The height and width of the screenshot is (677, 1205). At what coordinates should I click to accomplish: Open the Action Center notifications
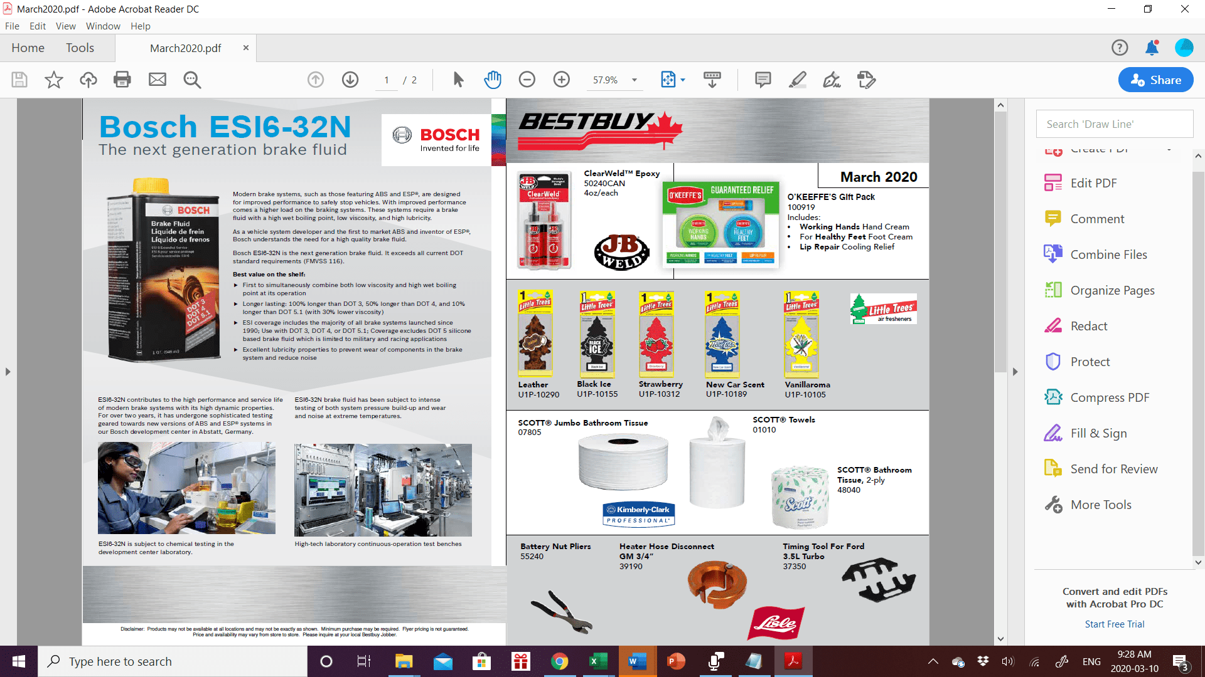1181,661
